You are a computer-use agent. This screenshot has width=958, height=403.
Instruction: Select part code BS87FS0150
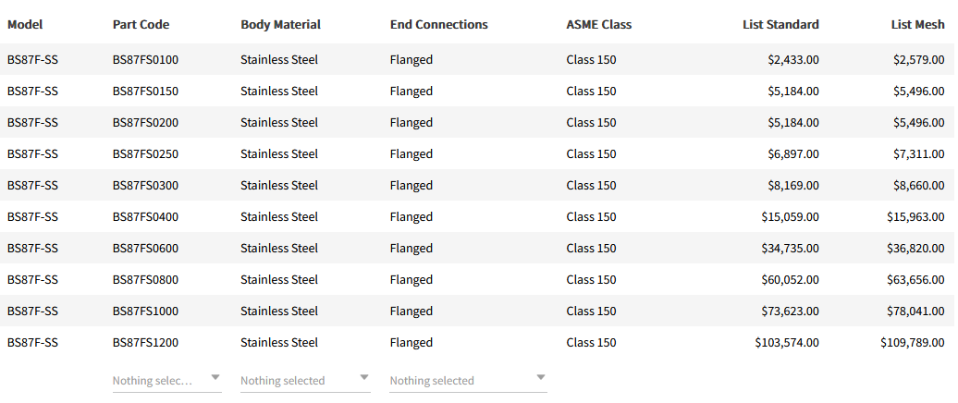[x=145, y=92]
